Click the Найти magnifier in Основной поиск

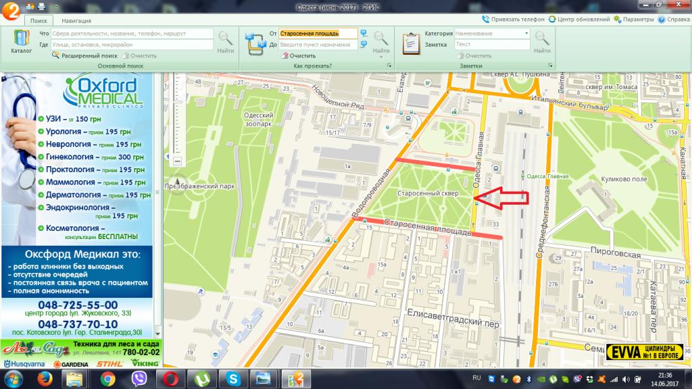coord(226,40)
